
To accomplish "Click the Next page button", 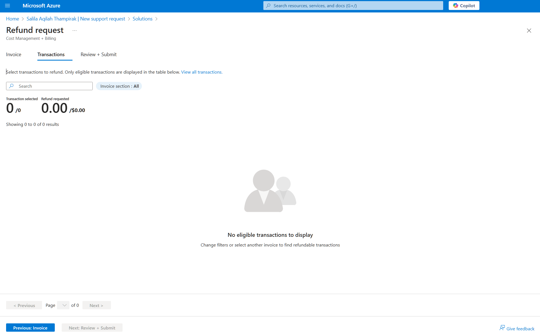I will pos(96,305).
